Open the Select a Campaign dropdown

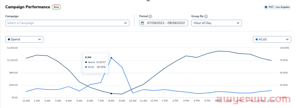point(67,23)
